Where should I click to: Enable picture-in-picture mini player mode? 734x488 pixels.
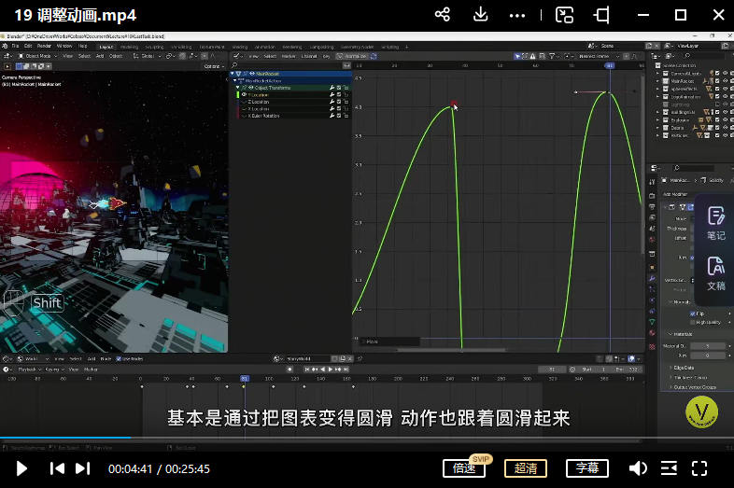point(564,15)
